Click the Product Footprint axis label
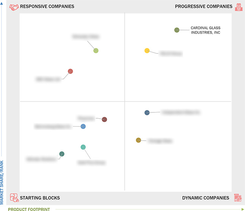 29,209
